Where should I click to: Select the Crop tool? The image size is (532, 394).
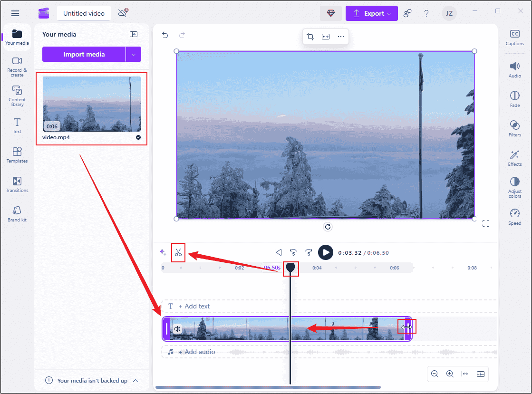310,36
